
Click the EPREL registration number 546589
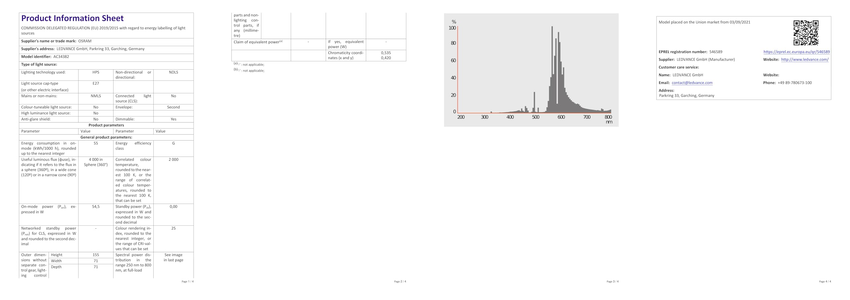[x=716, y=52]
